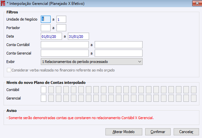202x138 pixels.
Task: Click the first Gerencial level box
Action: click(44, 98)
